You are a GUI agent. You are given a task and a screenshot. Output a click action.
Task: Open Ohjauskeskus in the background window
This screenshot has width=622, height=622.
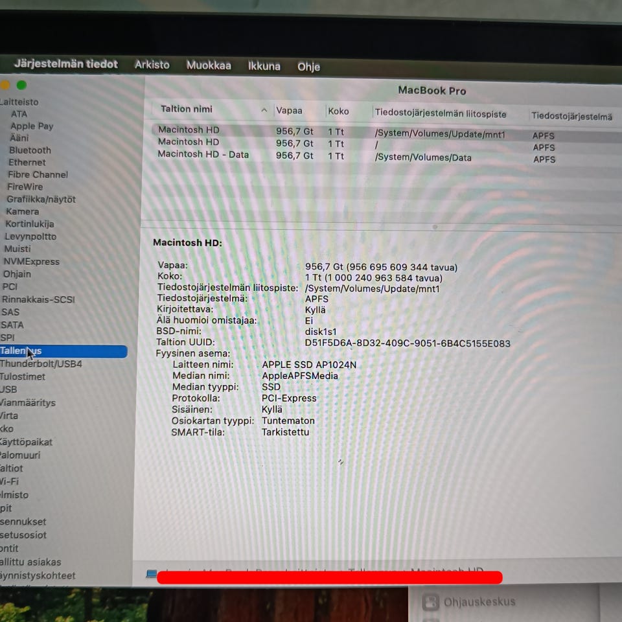tap(479, 602)
